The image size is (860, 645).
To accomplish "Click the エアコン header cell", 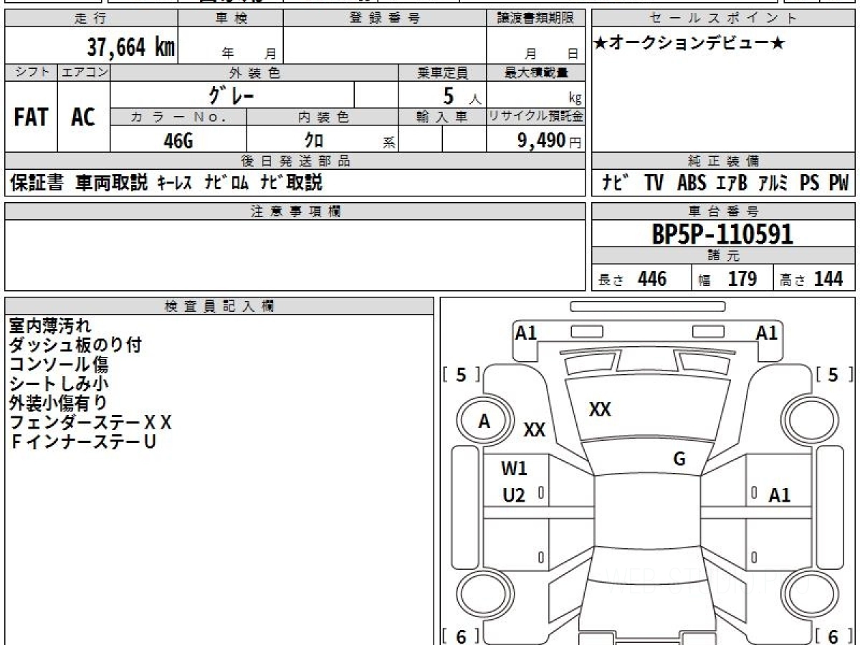I will point(84,72).
